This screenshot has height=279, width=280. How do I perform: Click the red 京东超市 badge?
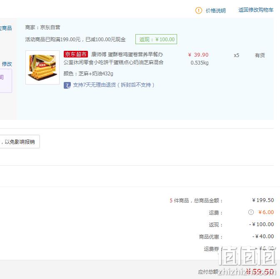coord(76,54)
